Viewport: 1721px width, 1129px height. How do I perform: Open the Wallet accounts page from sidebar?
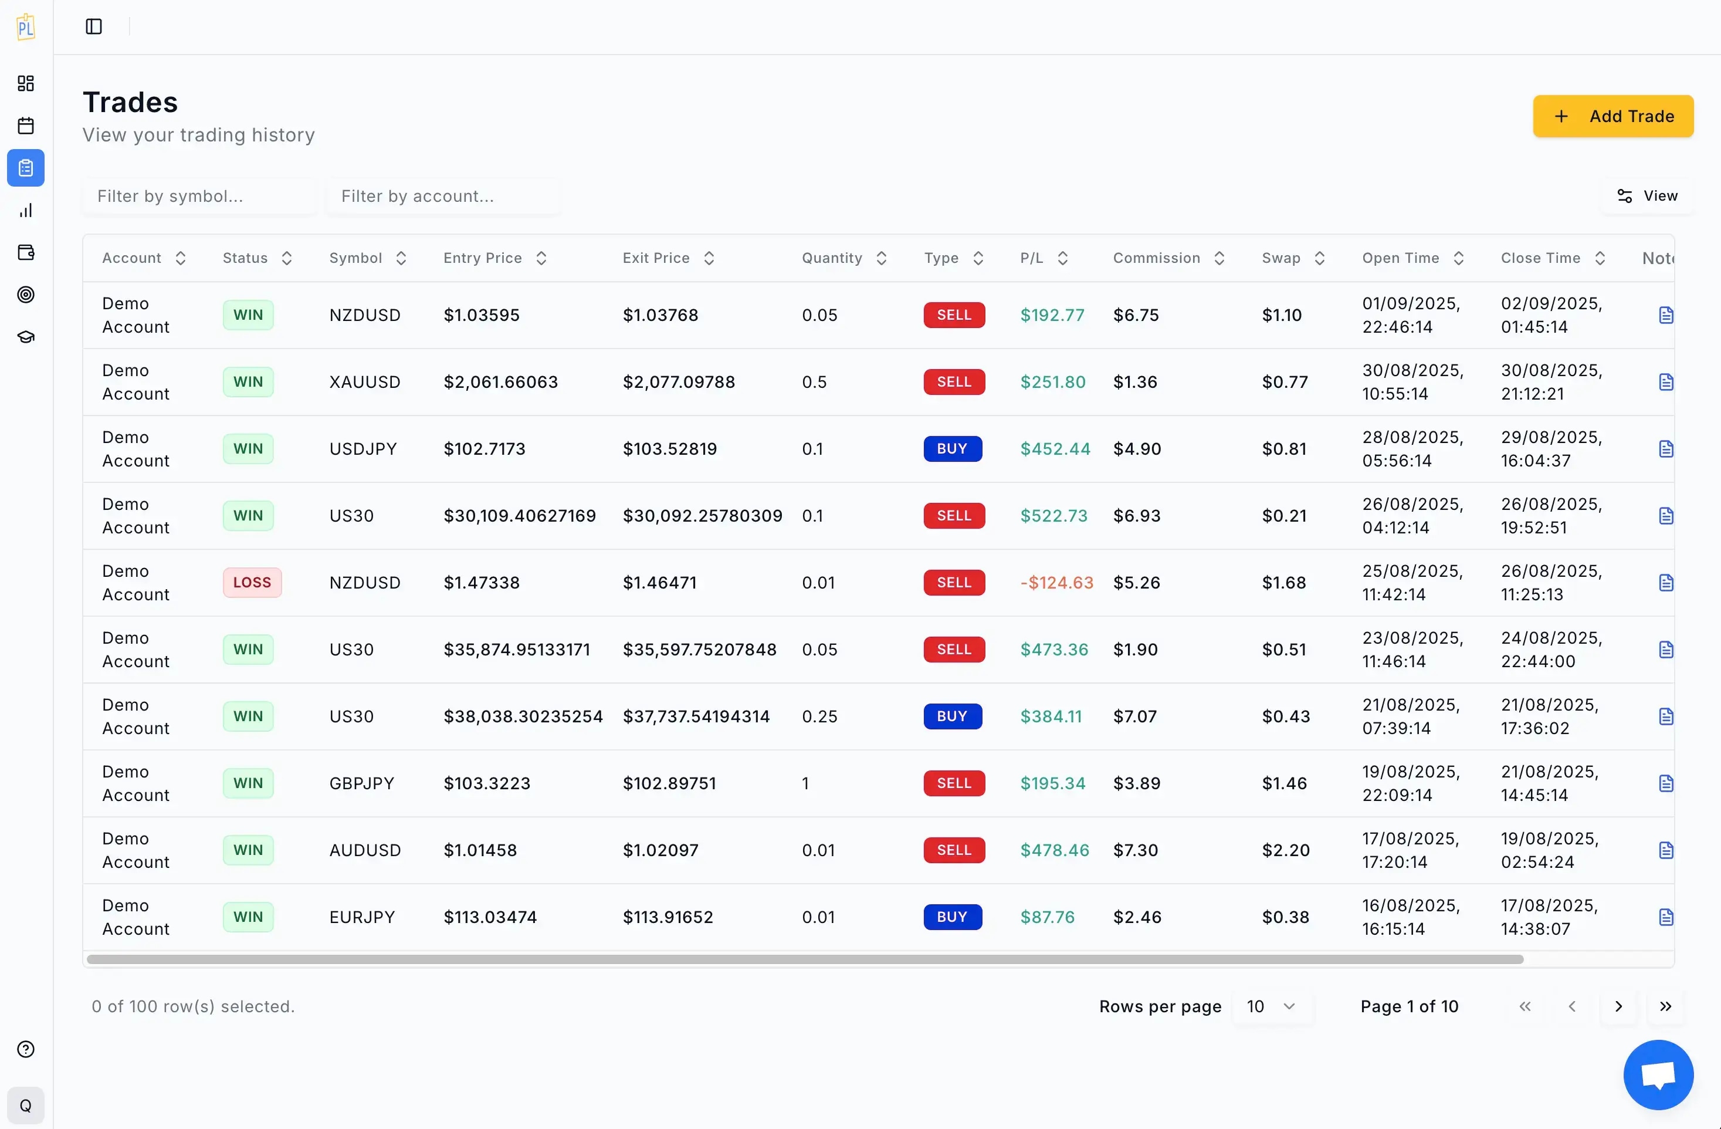(26, 252)
